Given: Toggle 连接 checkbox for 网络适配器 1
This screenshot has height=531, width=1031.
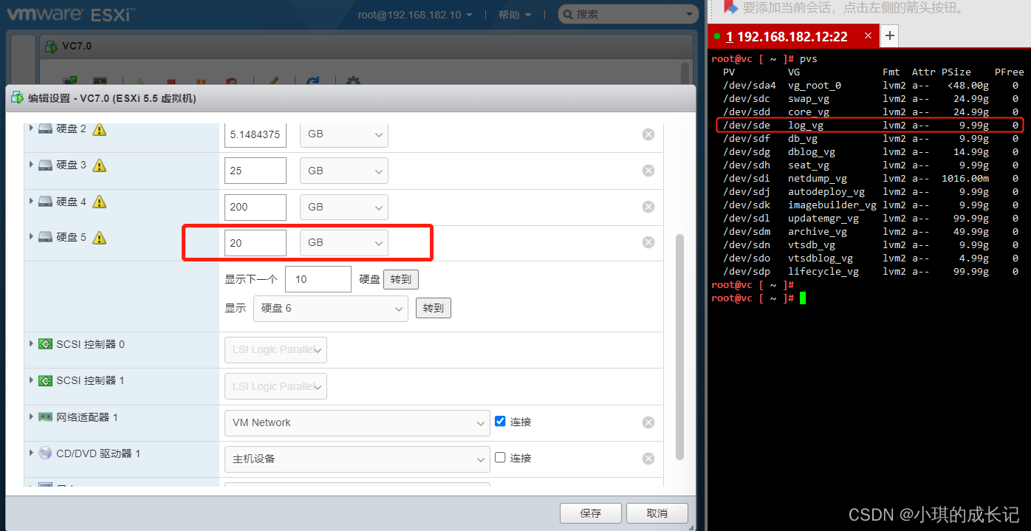Looking at the screenshot, I should pos(500,421).
